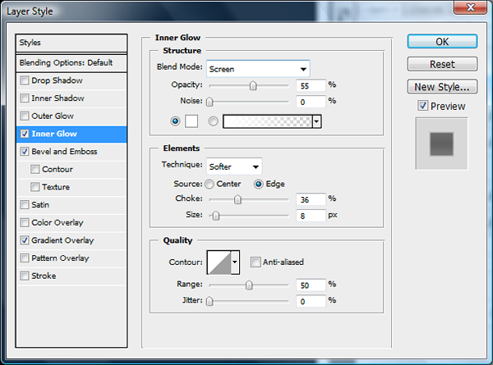Disable the Preview checkbox

422,106
